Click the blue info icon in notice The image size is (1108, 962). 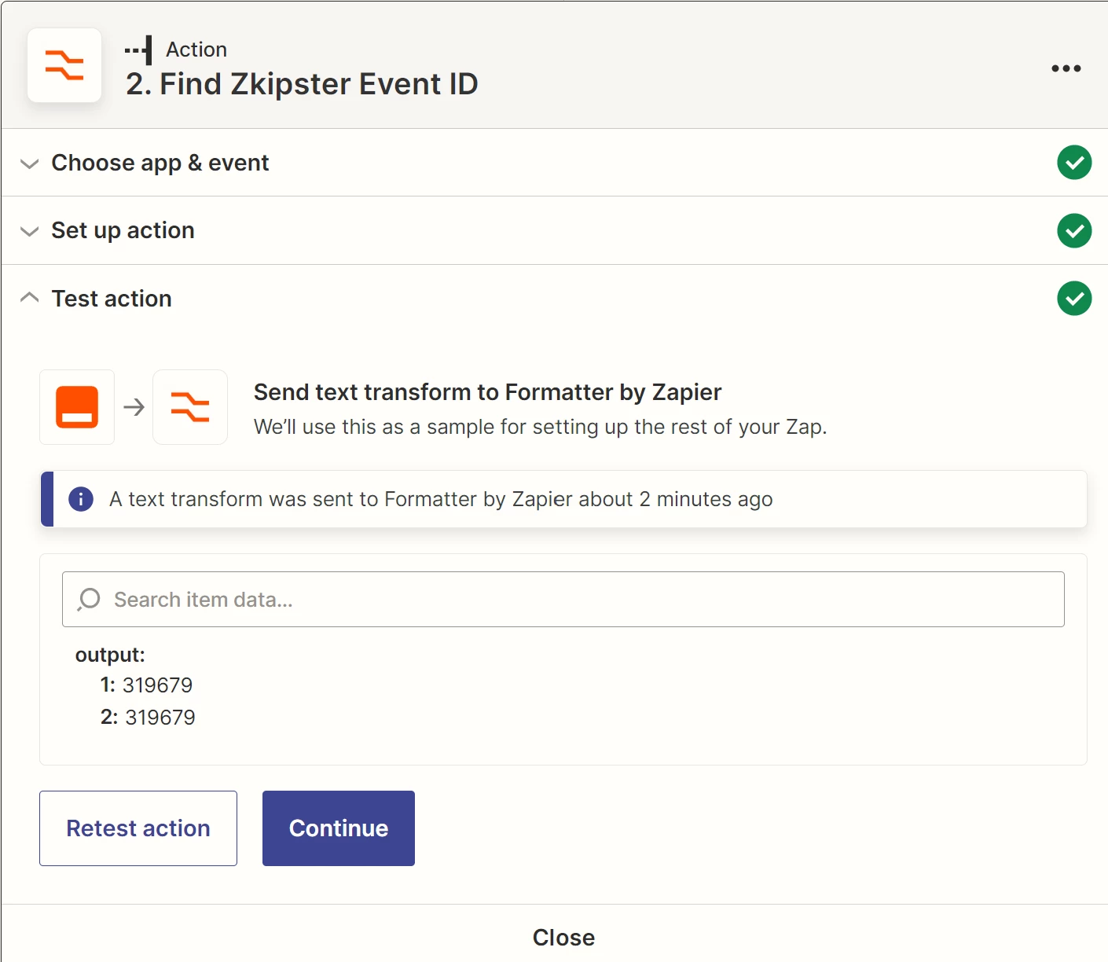[81, 499]
